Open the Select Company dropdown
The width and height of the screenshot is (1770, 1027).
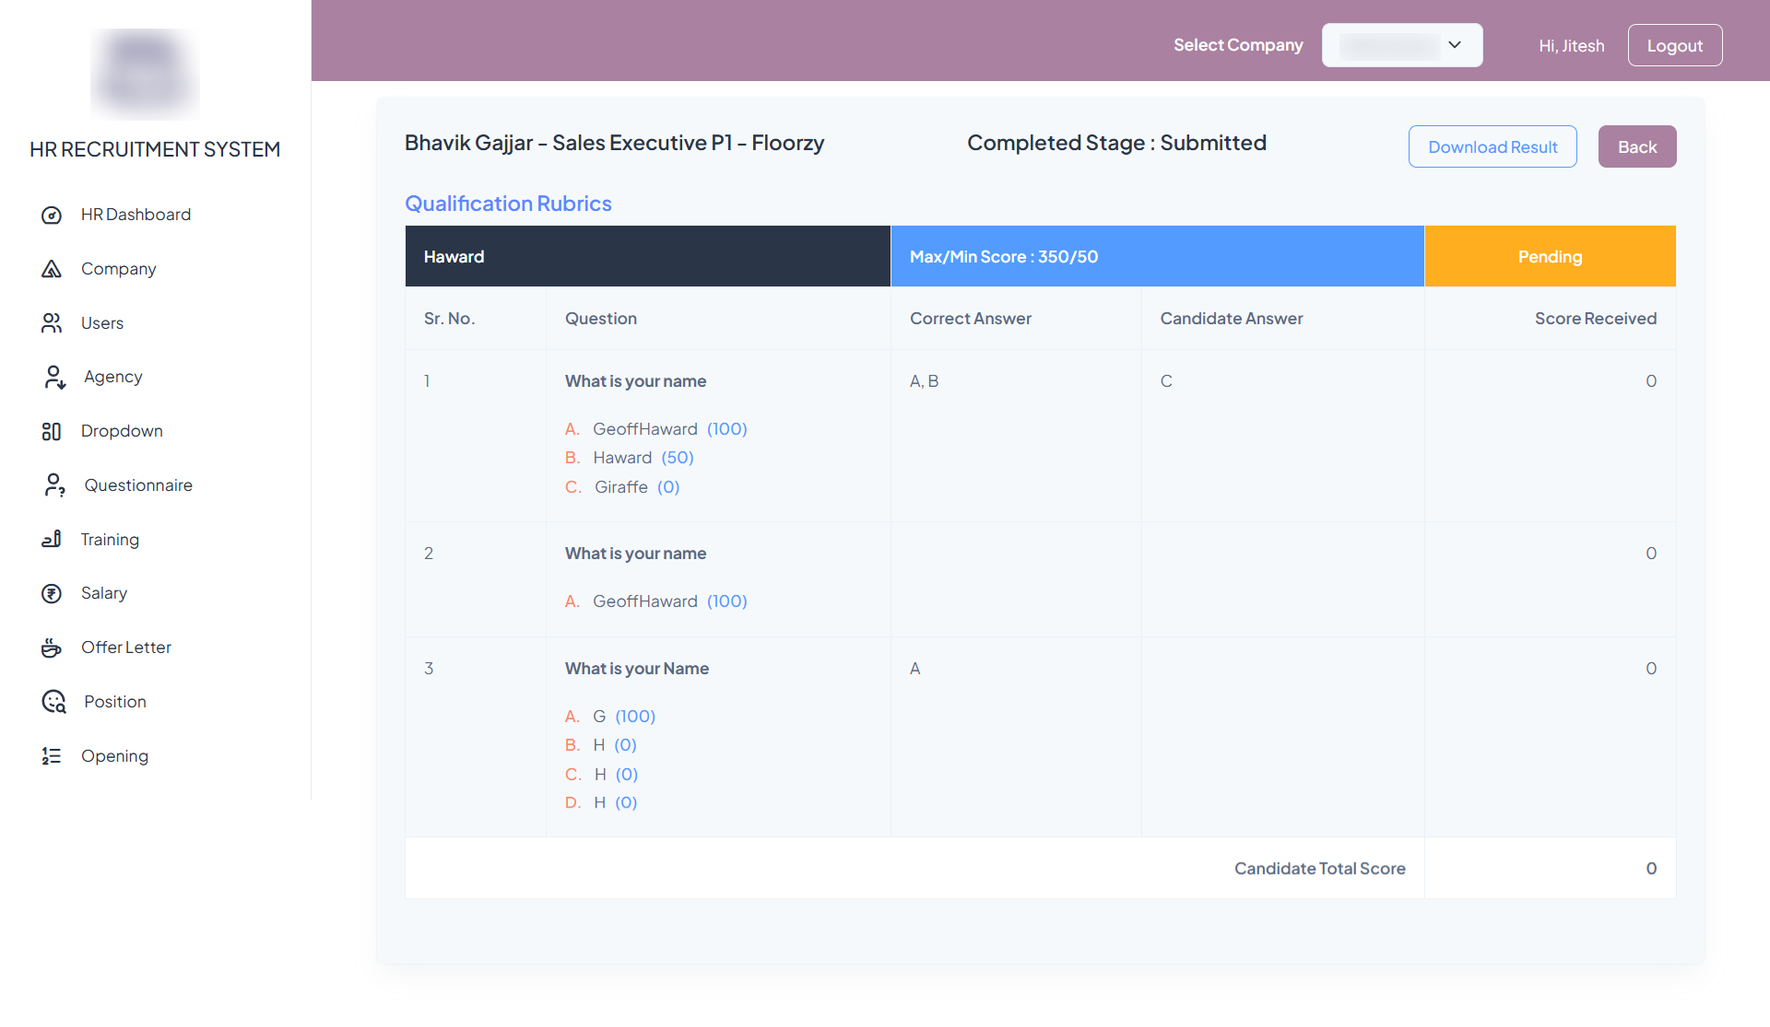(1402, 45)
